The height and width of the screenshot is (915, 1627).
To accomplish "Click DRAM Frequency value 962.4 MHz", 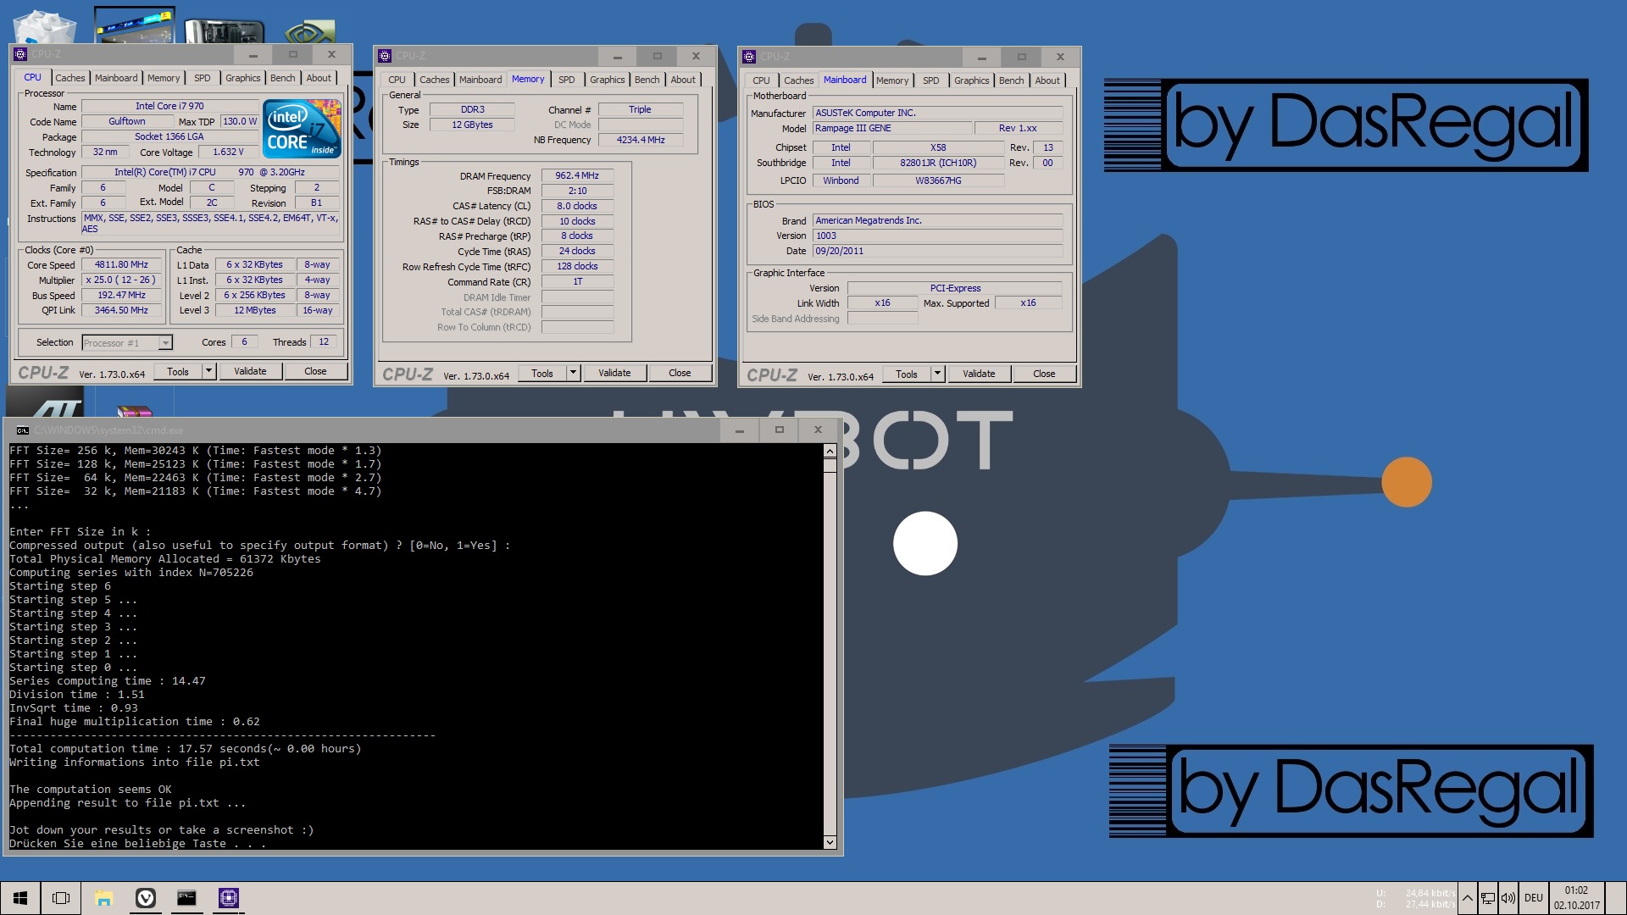I will 577,175.
